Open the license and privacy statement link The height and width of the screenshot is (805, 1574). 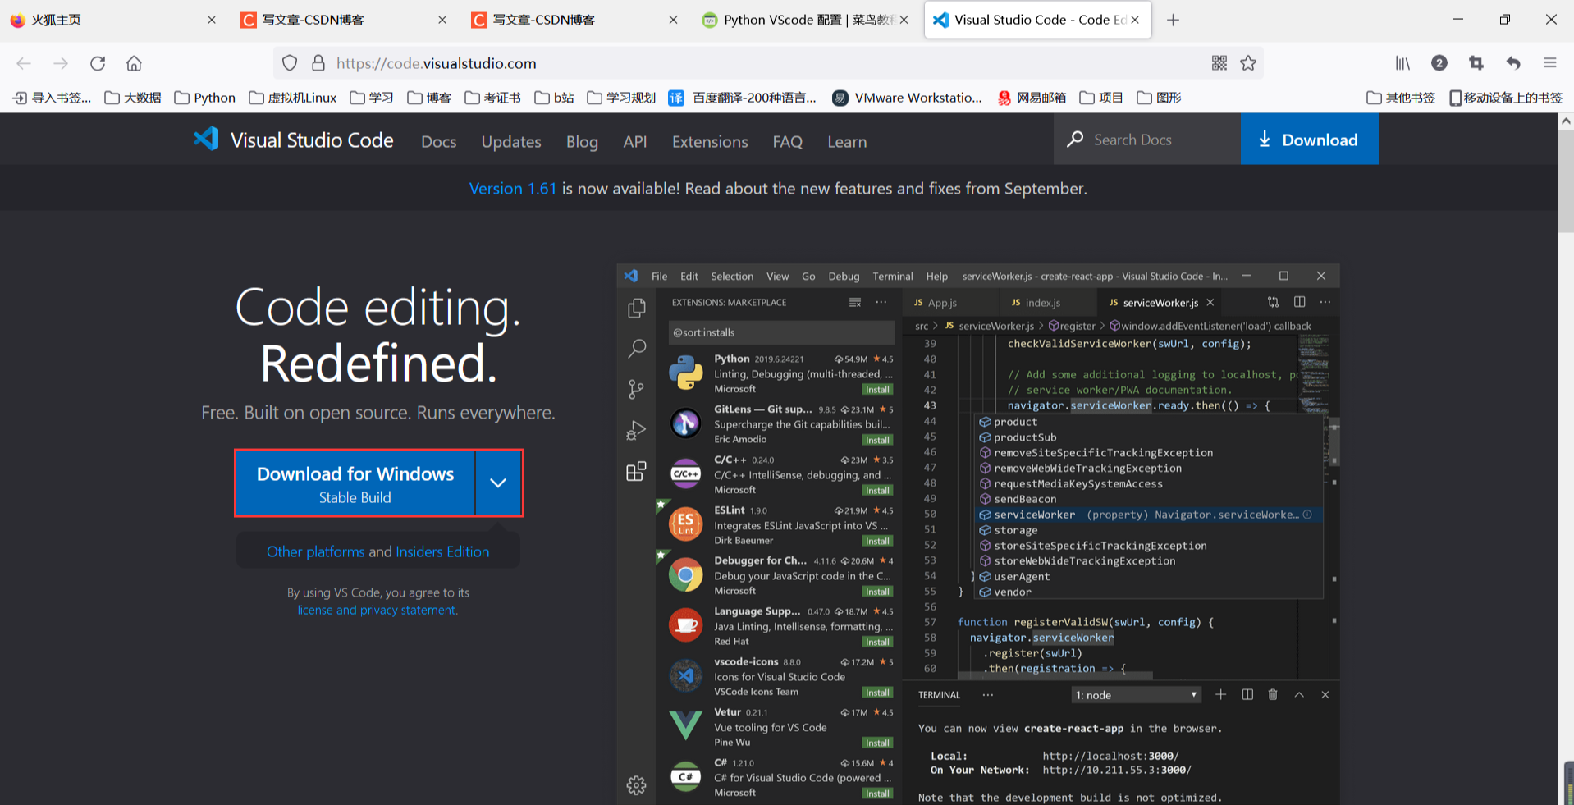click(377, 610)
